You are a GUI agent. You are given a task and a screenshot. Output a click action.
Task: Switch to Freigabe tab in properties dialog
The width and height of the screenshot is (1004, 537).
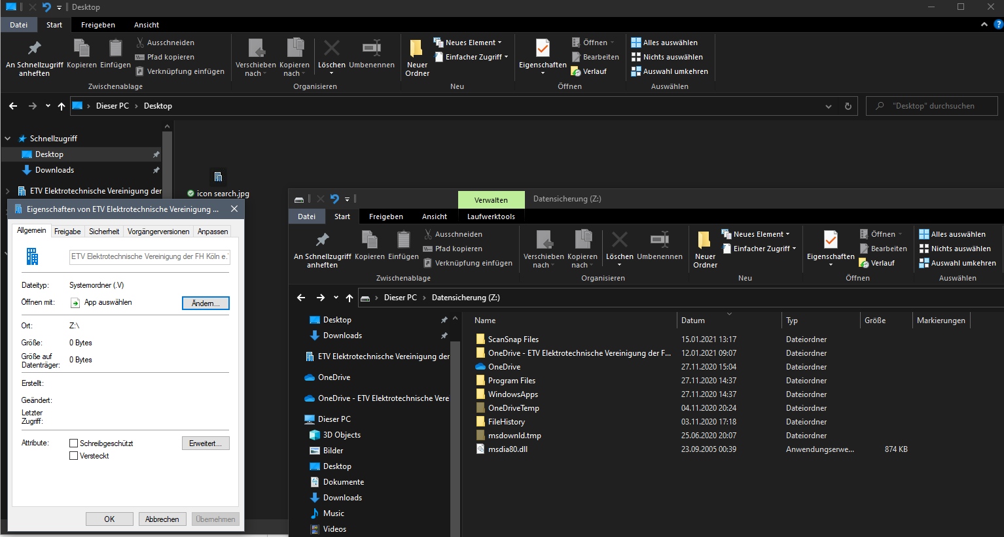(x=67, y=232)
